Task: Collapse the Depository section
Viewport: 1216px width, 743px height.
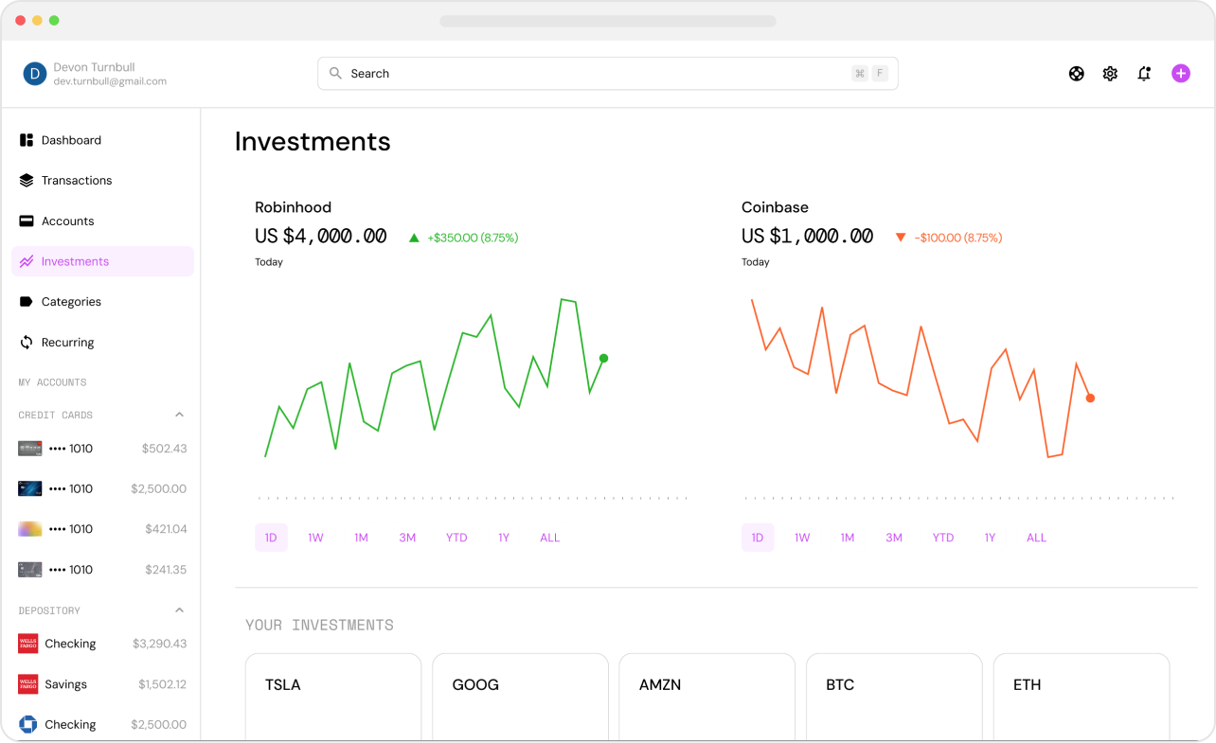Action: click(179, 610)
